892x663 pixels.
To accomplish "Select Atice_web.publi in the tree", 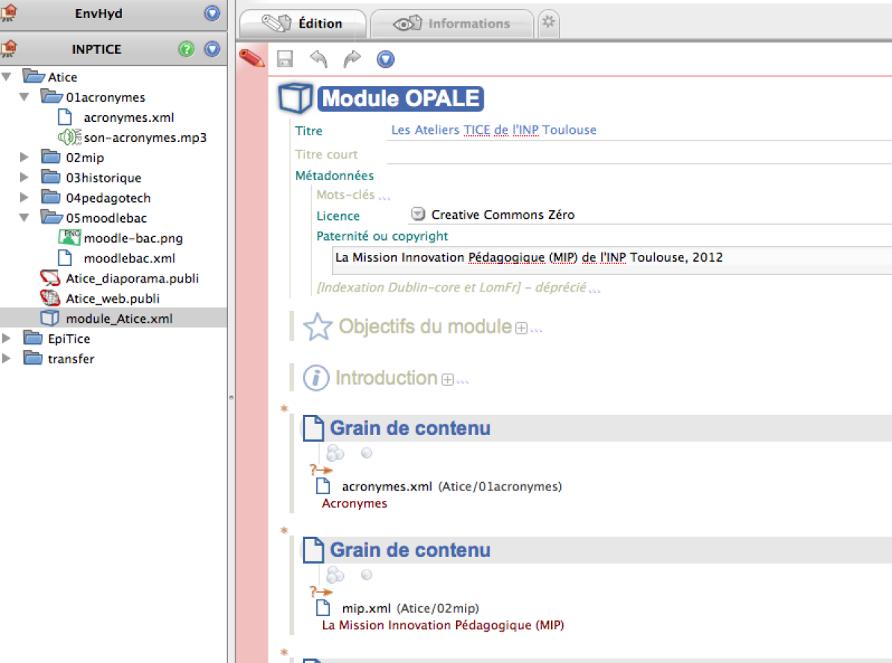I will click(x=112, y=298).
